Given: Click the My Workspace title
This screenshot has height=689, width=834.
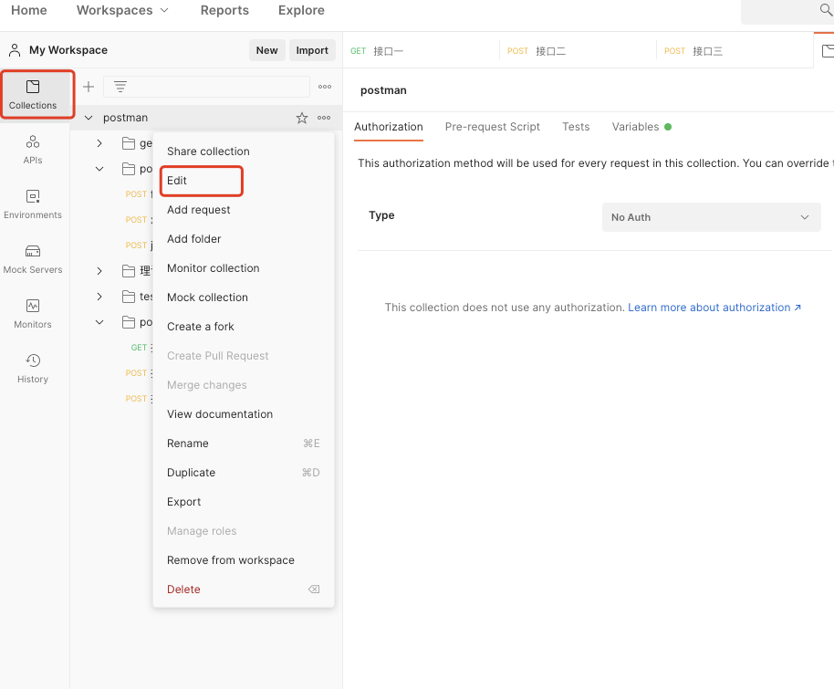Looking at the screenshot, I should (x=68, y=50).
